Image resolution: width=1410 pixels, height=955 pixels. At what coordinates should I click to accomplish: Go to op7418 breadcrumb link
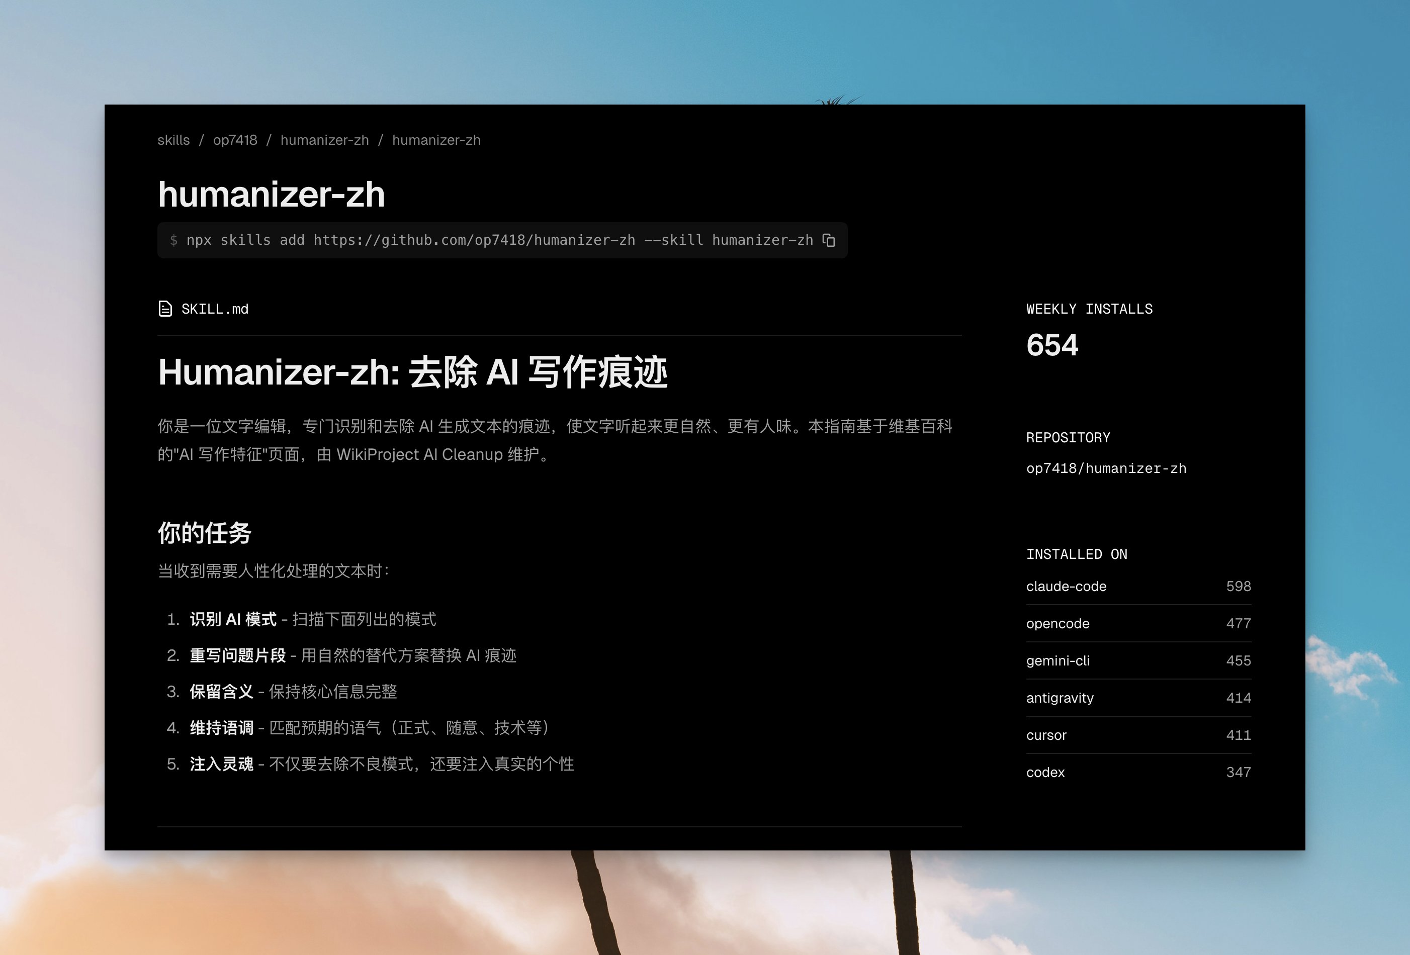coord(235,140)
